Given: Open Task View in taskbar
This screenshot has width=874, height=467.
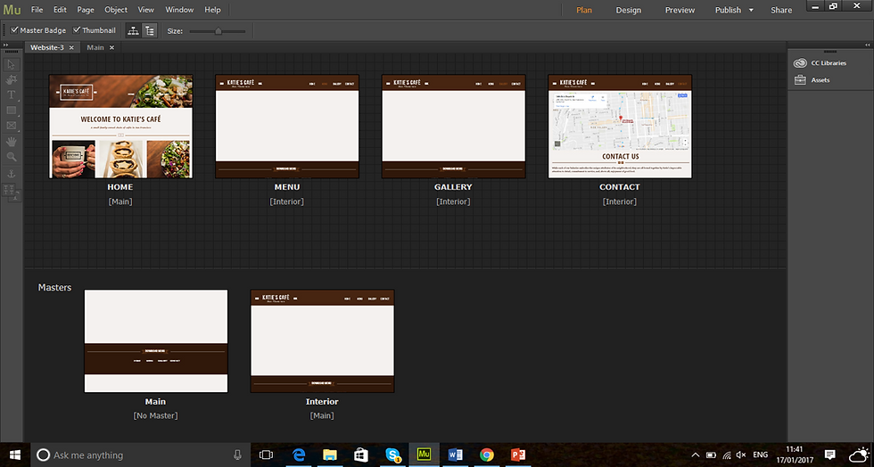Looking at the screenshot, I should 267,455.
